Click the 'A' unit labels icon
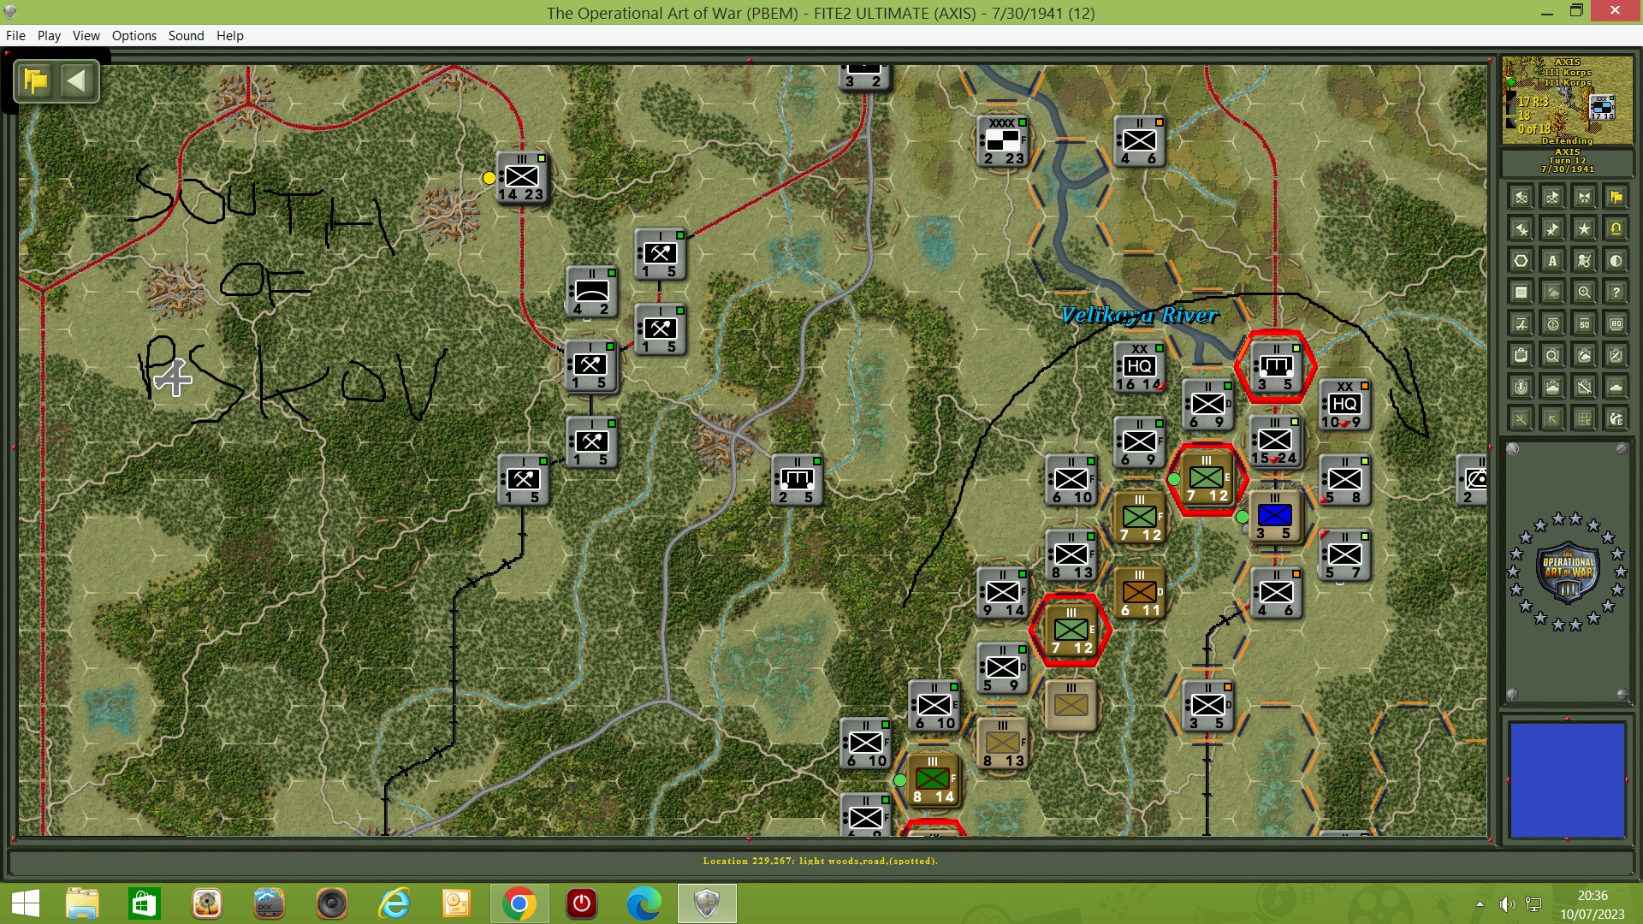 [1553, 258]
